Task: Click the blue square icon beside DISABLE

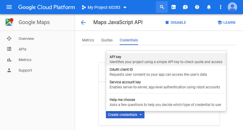Action: click(167, 23)
